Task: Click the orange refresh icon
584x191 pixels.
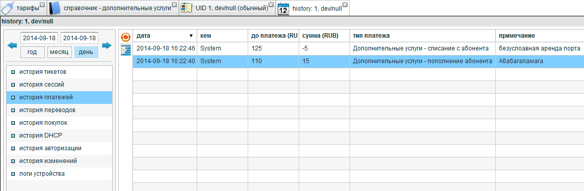Action: click(126, 37)
